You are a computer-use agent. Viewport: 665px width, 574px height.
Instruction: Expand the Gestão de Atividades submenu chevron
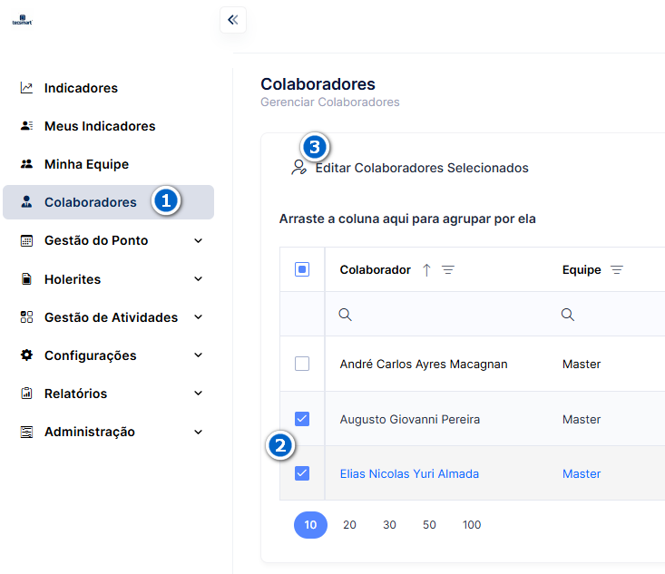[198, 317]
